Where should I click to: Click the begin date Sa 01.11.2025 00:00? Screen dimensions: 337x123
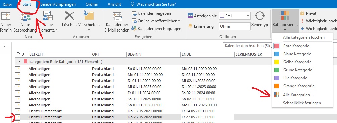pos(145,99)
